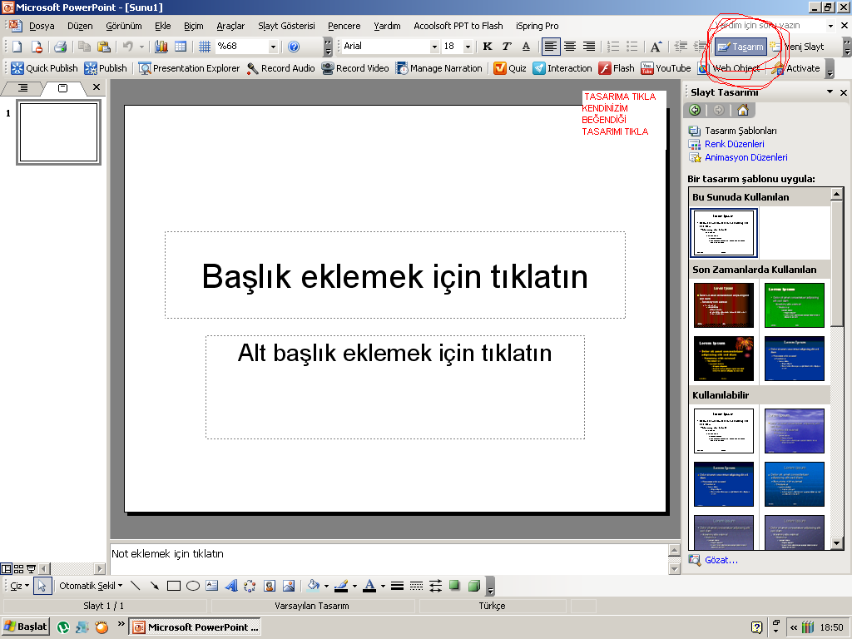The image size is (852, 639).
Task: Click the Renk Düzenleri link
Action: coord(734,144)
